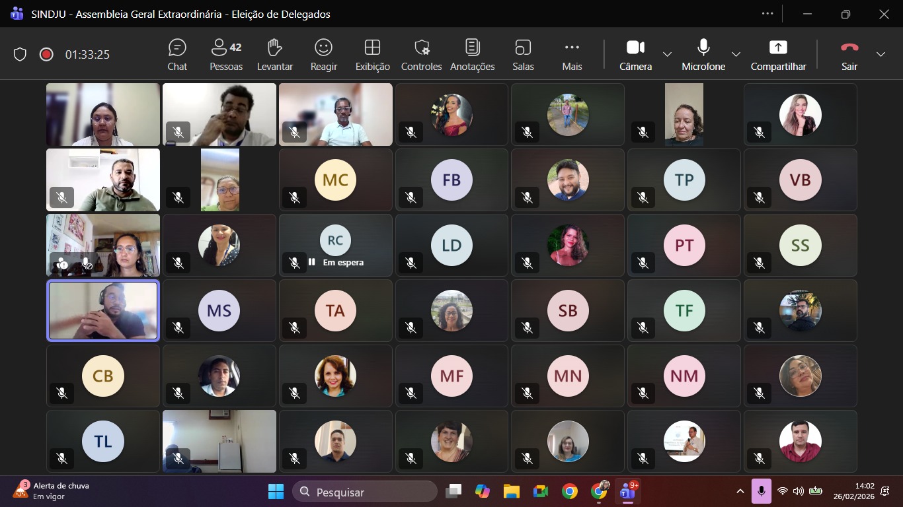Open the Reagir reactions menu
903x507 pixels.
[323, 55]
